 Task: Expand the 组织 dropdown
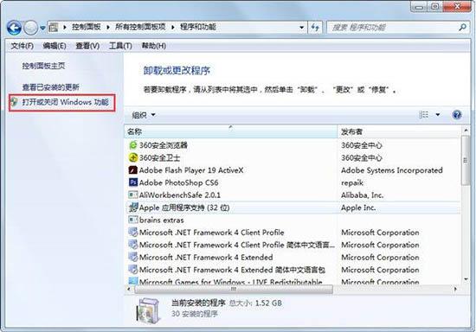[144, 115]
